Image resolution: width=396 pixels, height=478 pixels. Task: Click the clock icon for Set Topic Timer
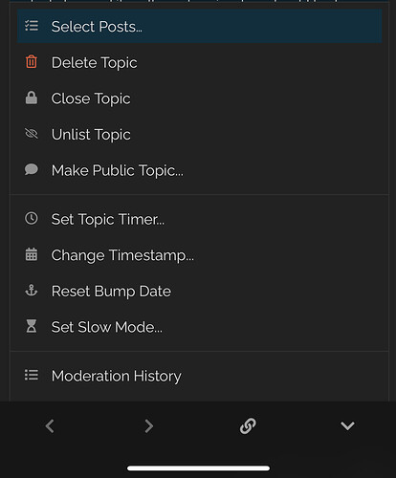32,219
